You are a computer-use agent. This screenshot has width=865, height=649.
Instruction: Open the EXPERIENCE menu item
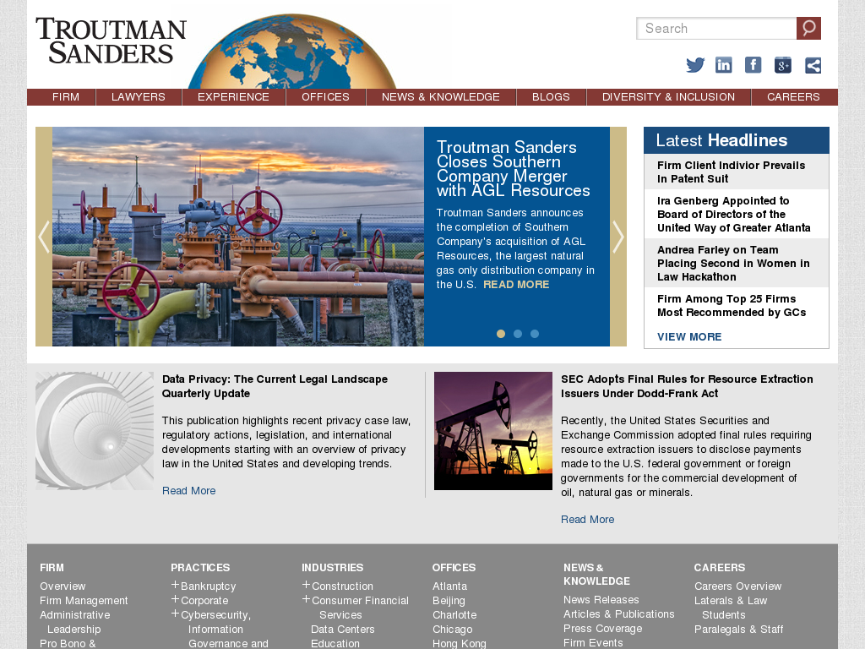233,97
